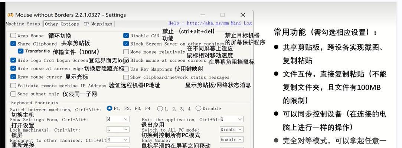Check Same subnet only
The image size is (402, 148).
pyautogui.click(x=13, y=94)
